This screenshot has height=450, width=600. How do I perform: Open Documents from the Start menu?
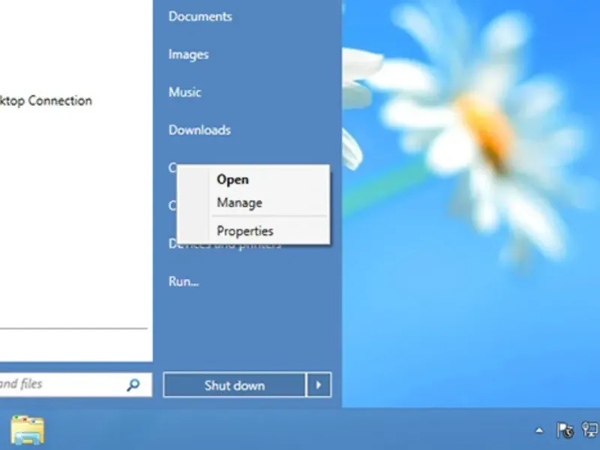[x=200, y=16]
